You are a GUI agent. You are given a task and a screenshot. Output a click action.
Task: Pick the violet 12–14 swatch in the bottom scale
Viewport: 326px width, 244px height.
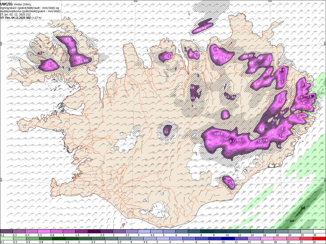[x=241, y=238]
